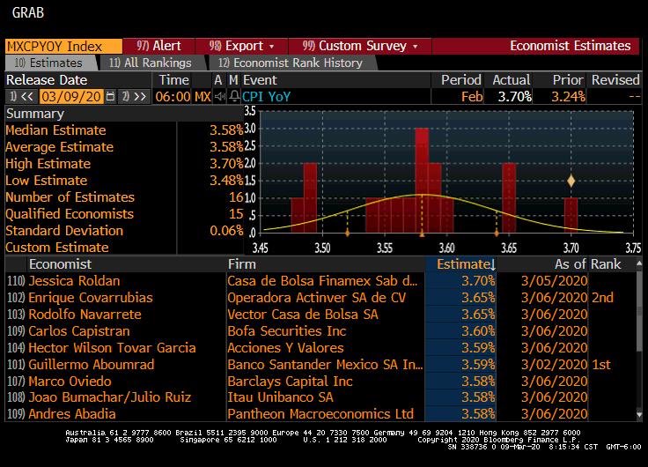Click the 1st rank for Guillermo Aboumrad
The height and width of the screenshot is (467, 648).
pos(601,365)
